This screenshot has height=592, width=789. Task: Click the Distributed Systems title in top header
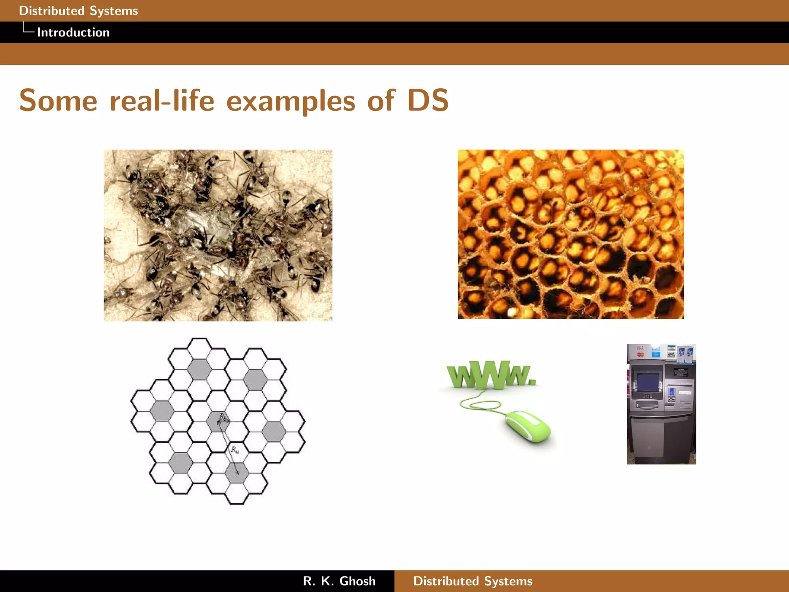point(78,11)
